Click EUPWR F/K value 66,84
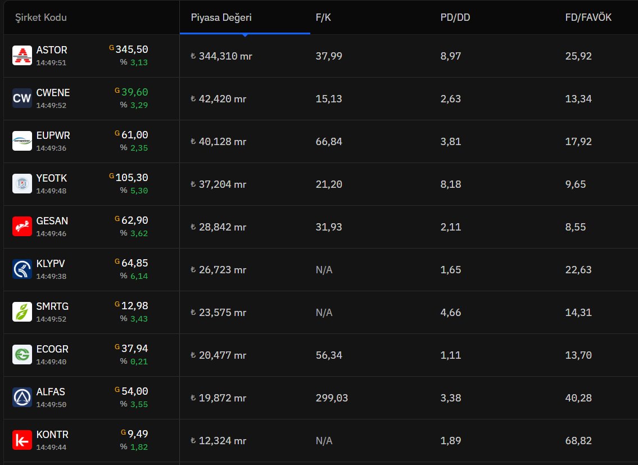This screenshot has height=465, width=638. [x=329, y=142]
